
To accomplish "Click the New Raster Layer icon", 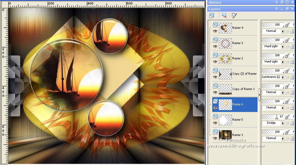I will [x=212, y=16].
